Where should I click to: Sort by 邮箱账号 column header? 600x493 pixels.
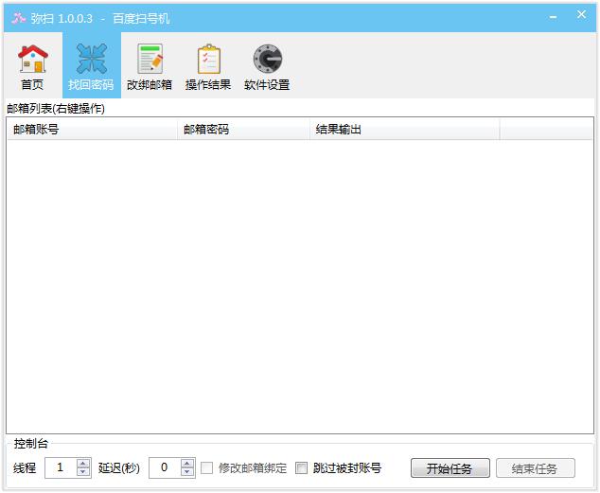[92, 130]
